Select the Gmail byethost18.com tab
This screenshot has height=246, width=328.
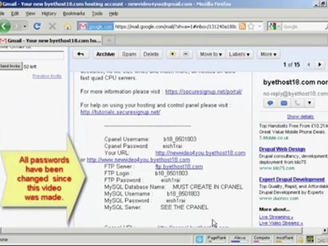pos(51,41)
